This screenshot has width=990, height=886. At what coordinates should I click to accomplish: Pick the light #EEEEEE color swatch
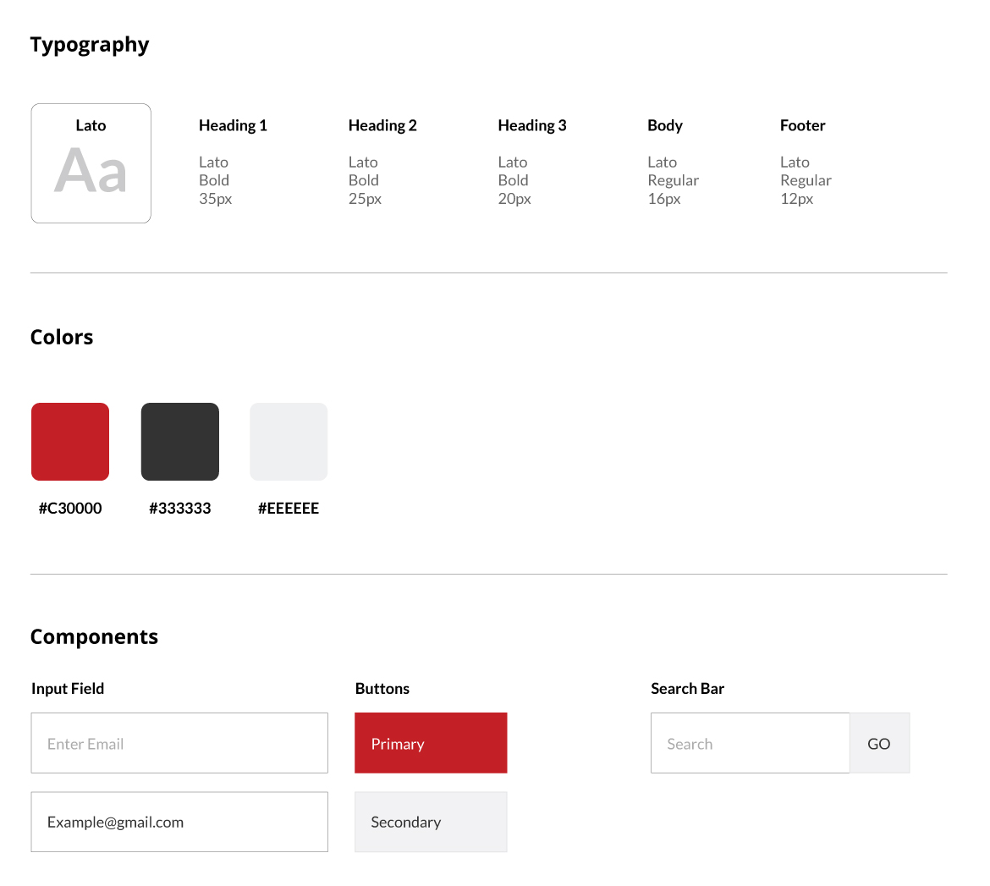click(x=289, y=441)
